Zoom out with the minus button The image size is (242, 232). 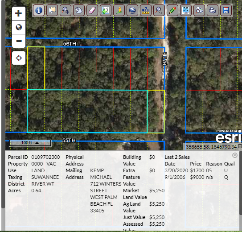click(x=19, y=41)
